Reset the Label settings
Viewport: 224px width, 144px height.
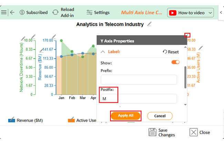click(171, 52)
